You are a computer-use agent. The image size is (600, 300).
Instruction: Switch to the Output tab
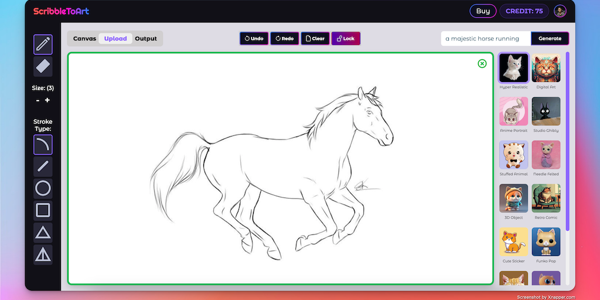[146, 39]
